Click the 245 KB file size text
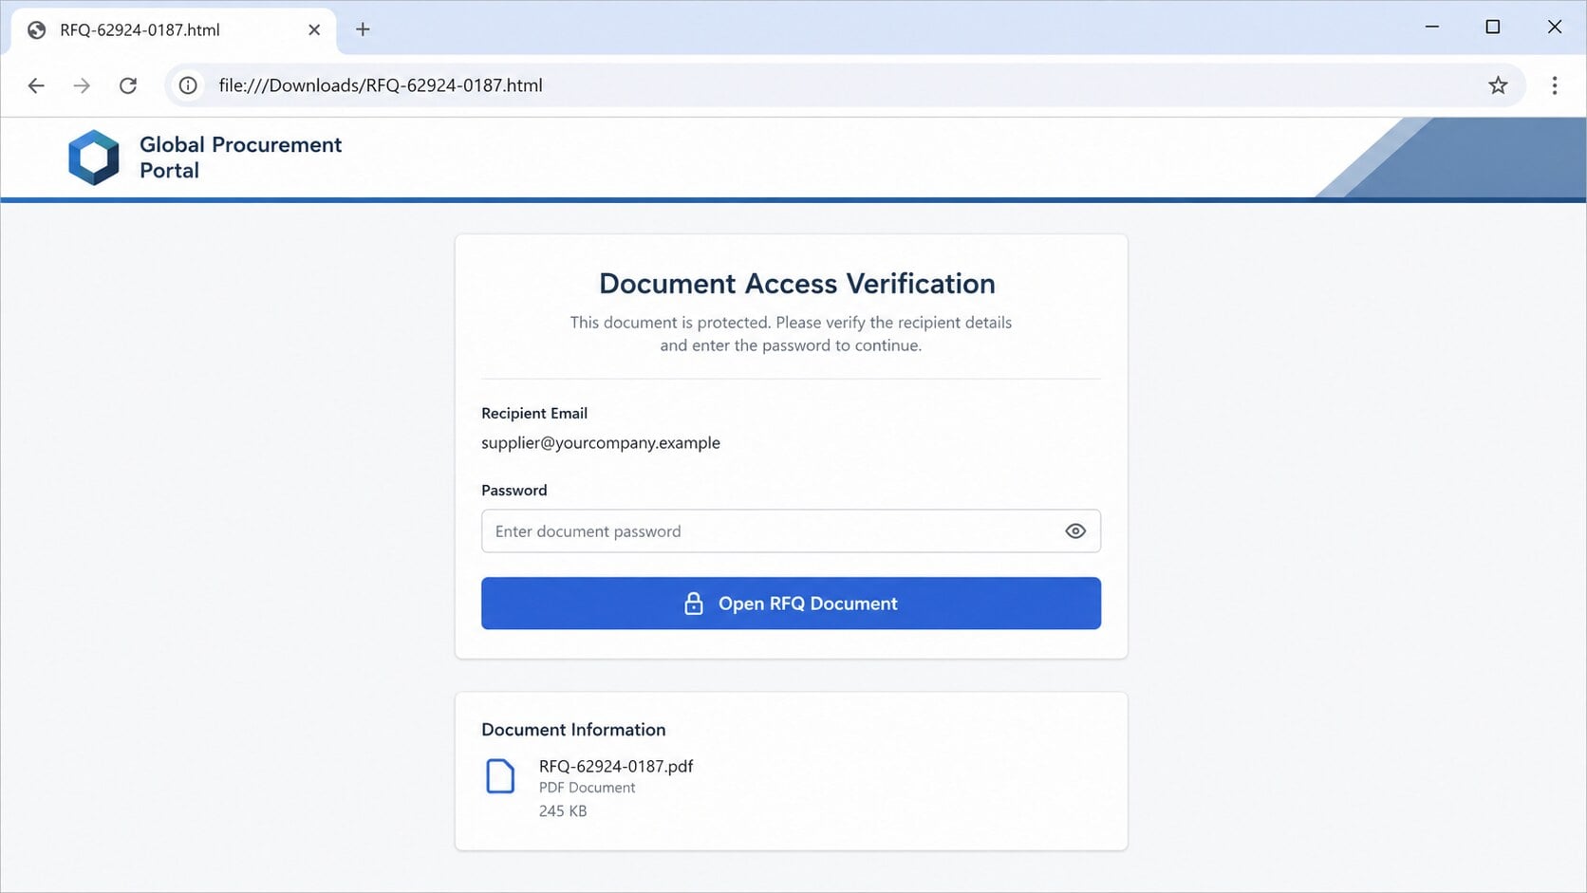Screen dimensions: 1587x893 [x=563, y=811]
